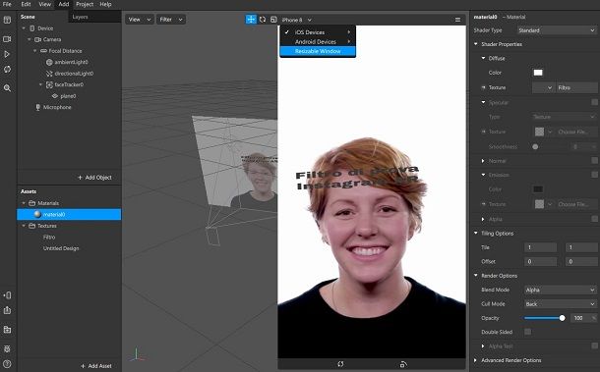The image size is (600, 372).
Task: Click the Add Asset button
Action: 96,366
